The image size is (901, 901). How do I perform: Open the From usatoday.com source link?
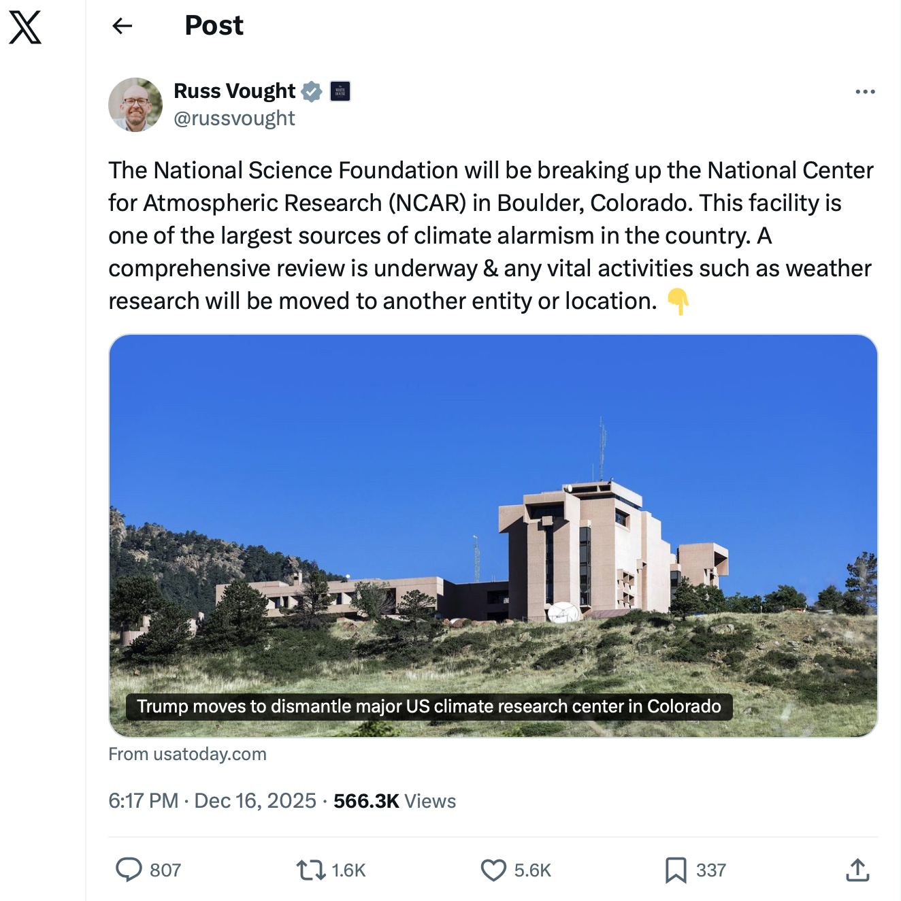point(187,754)
